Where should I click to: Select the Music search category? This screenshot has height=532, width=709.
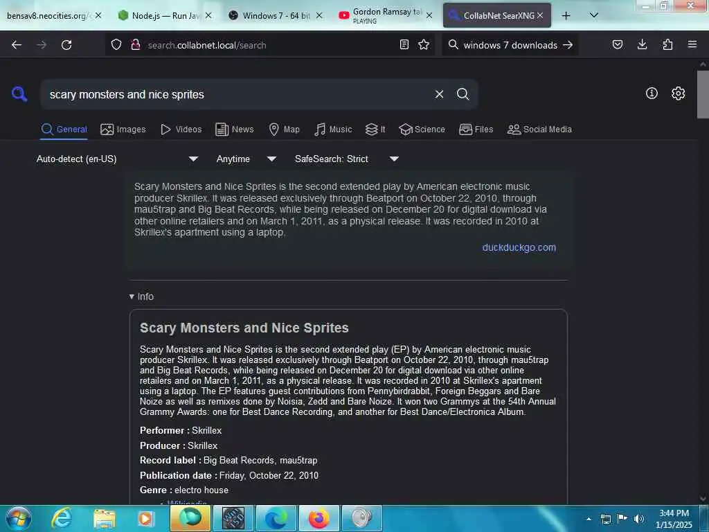(x=333, y=130)
